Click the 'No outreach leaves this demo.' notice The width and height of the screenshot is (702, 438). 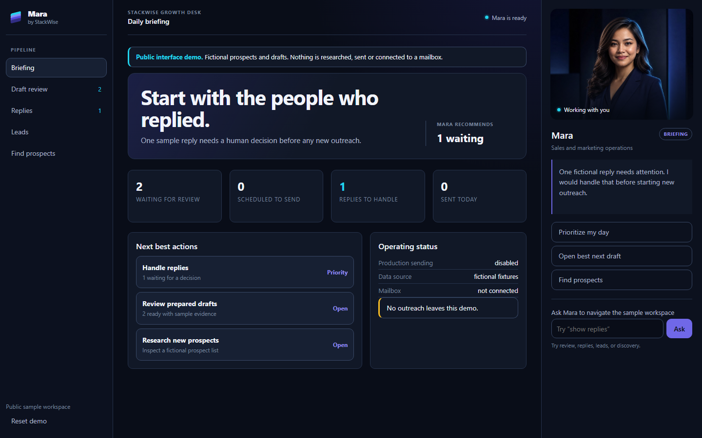(x=448, y=308)
